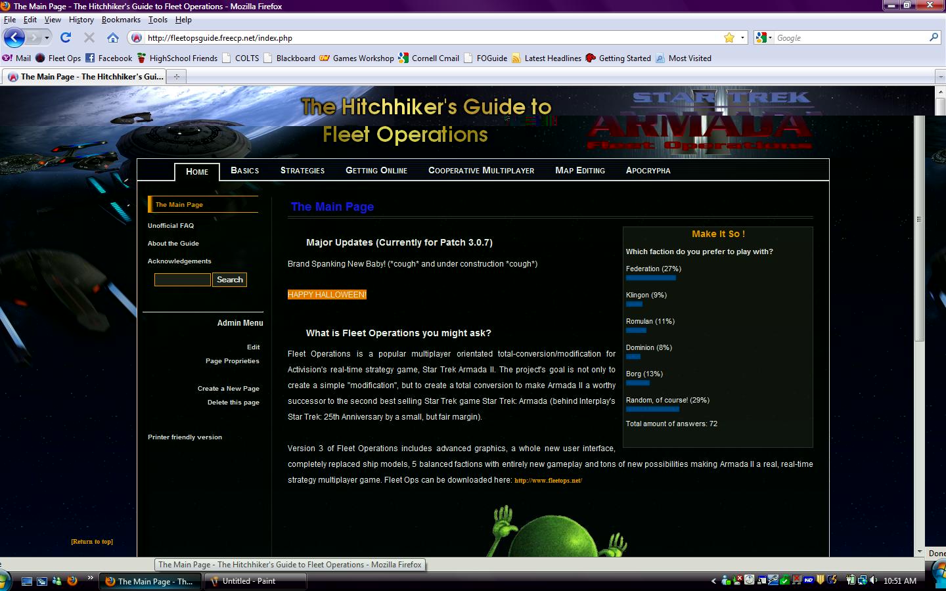The width and height of the screenshot is (946, 591).
Task: Expand the back/forward history dropdown arrow
Action: [x=47, y=37]
